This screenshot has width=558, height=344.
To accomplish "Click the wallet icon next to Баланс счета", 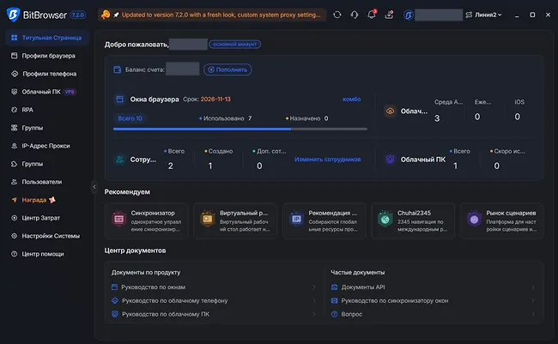I will (x=118, y=69).
